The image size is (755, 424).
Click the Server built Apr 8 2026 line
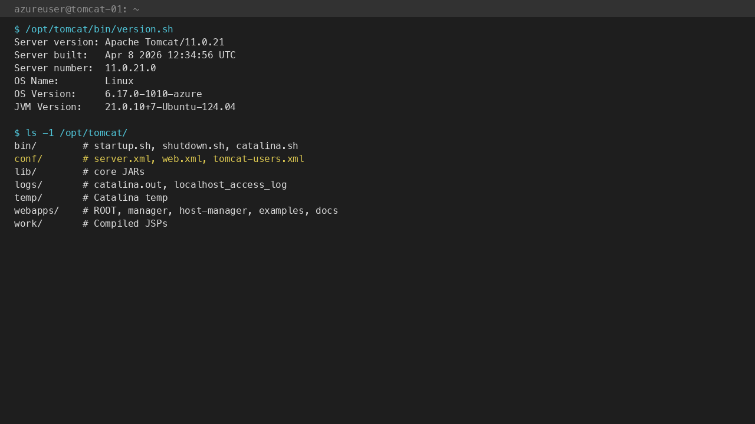coord(125,55)
